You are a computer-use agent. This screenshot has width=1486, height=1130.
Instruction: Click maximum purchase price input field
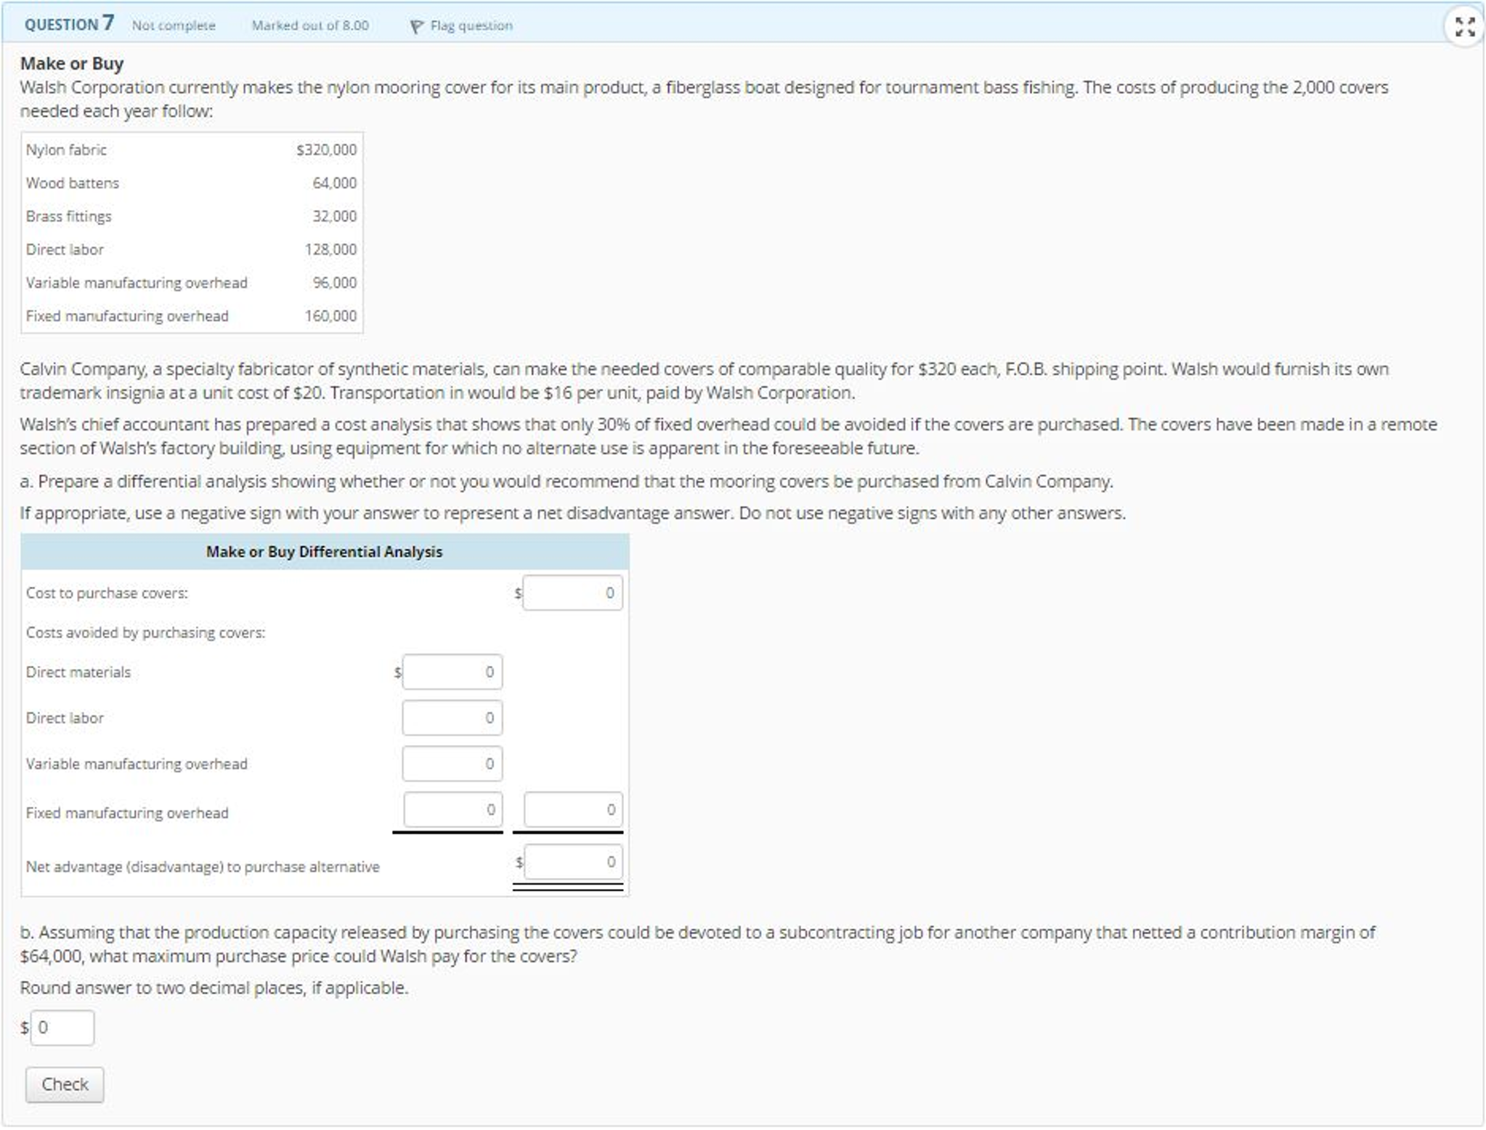62,1027
